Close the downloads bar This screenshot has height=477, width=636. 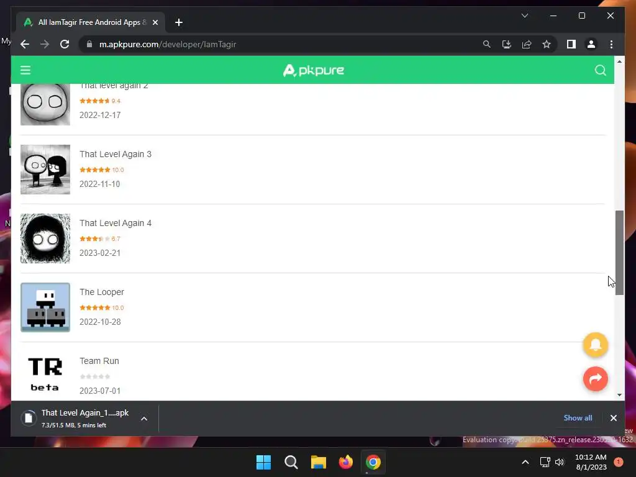click(613, 418)
